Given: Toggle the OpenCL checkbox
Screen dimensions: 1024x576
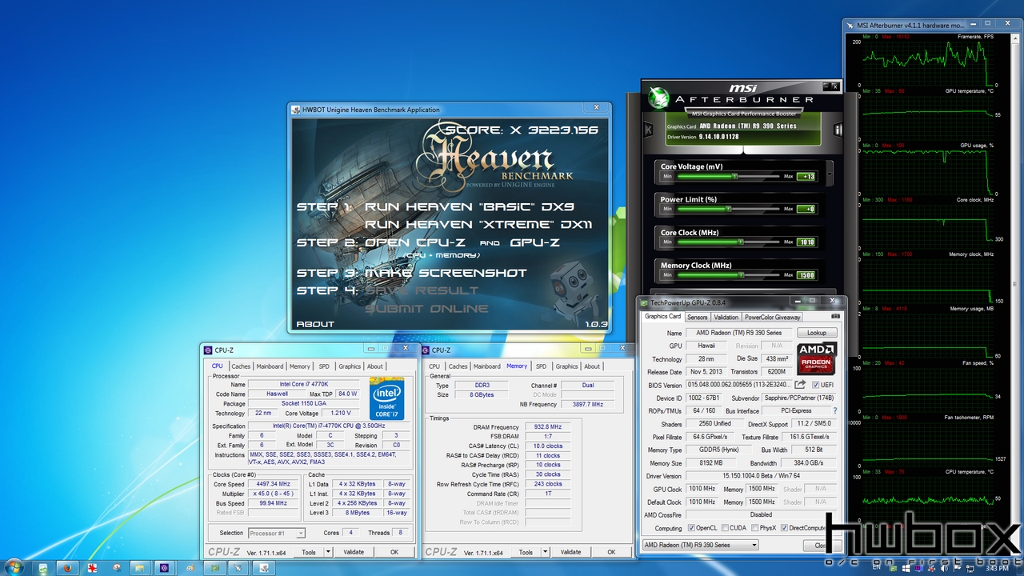Looking at the screenshot, I should tap(690, 528).
